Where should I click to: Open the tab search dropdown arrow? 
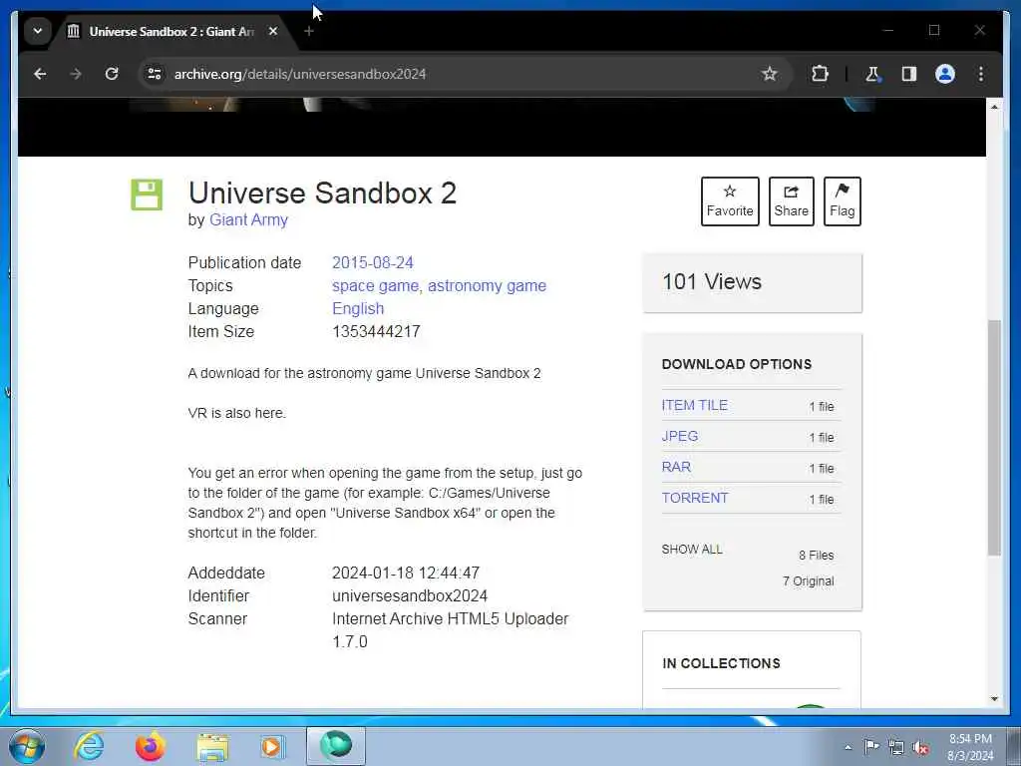click(38, 31)
